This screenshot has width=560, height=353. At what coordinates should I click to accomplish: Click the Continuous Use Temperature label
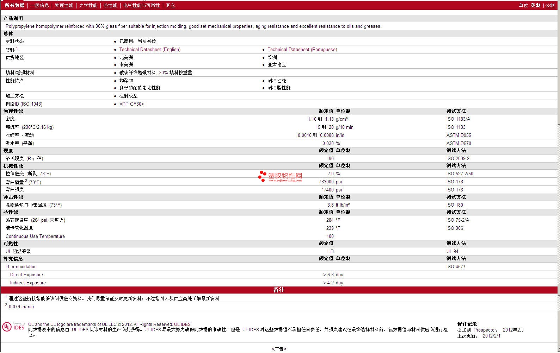35,237
